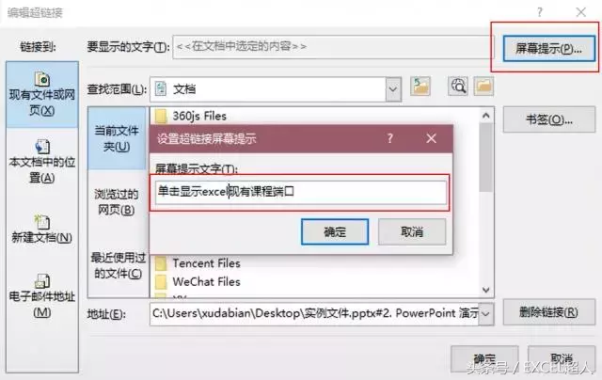Click the browse for file folder icon

(x=483, y=87)
